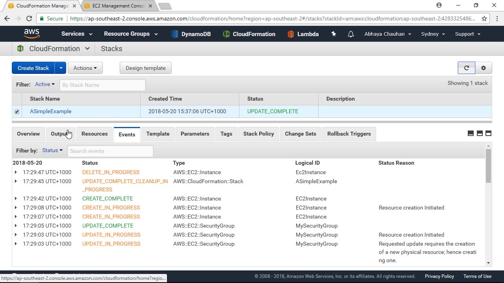
Task: Open the Terms of Use link
Action: [477, 276]
